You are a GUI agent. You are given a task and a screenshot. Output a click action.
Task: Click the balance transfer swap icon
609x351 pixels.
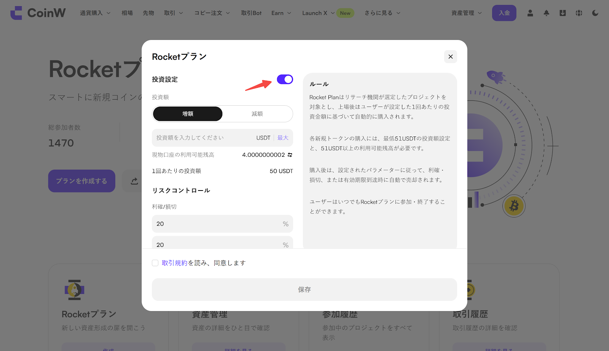coord(290,155)
